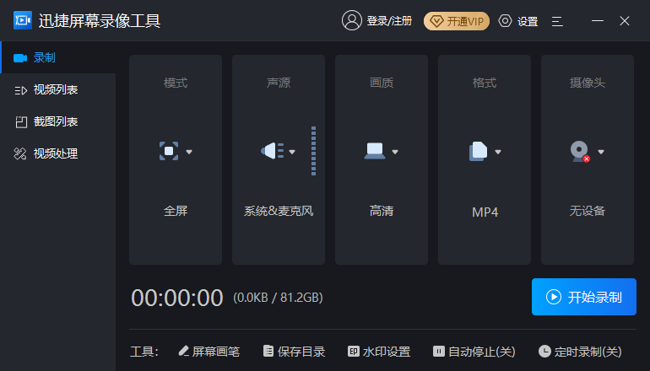The image size is (650, 371).
Task: Select the 录制 sidebar tab
Action: coord(58,57)
